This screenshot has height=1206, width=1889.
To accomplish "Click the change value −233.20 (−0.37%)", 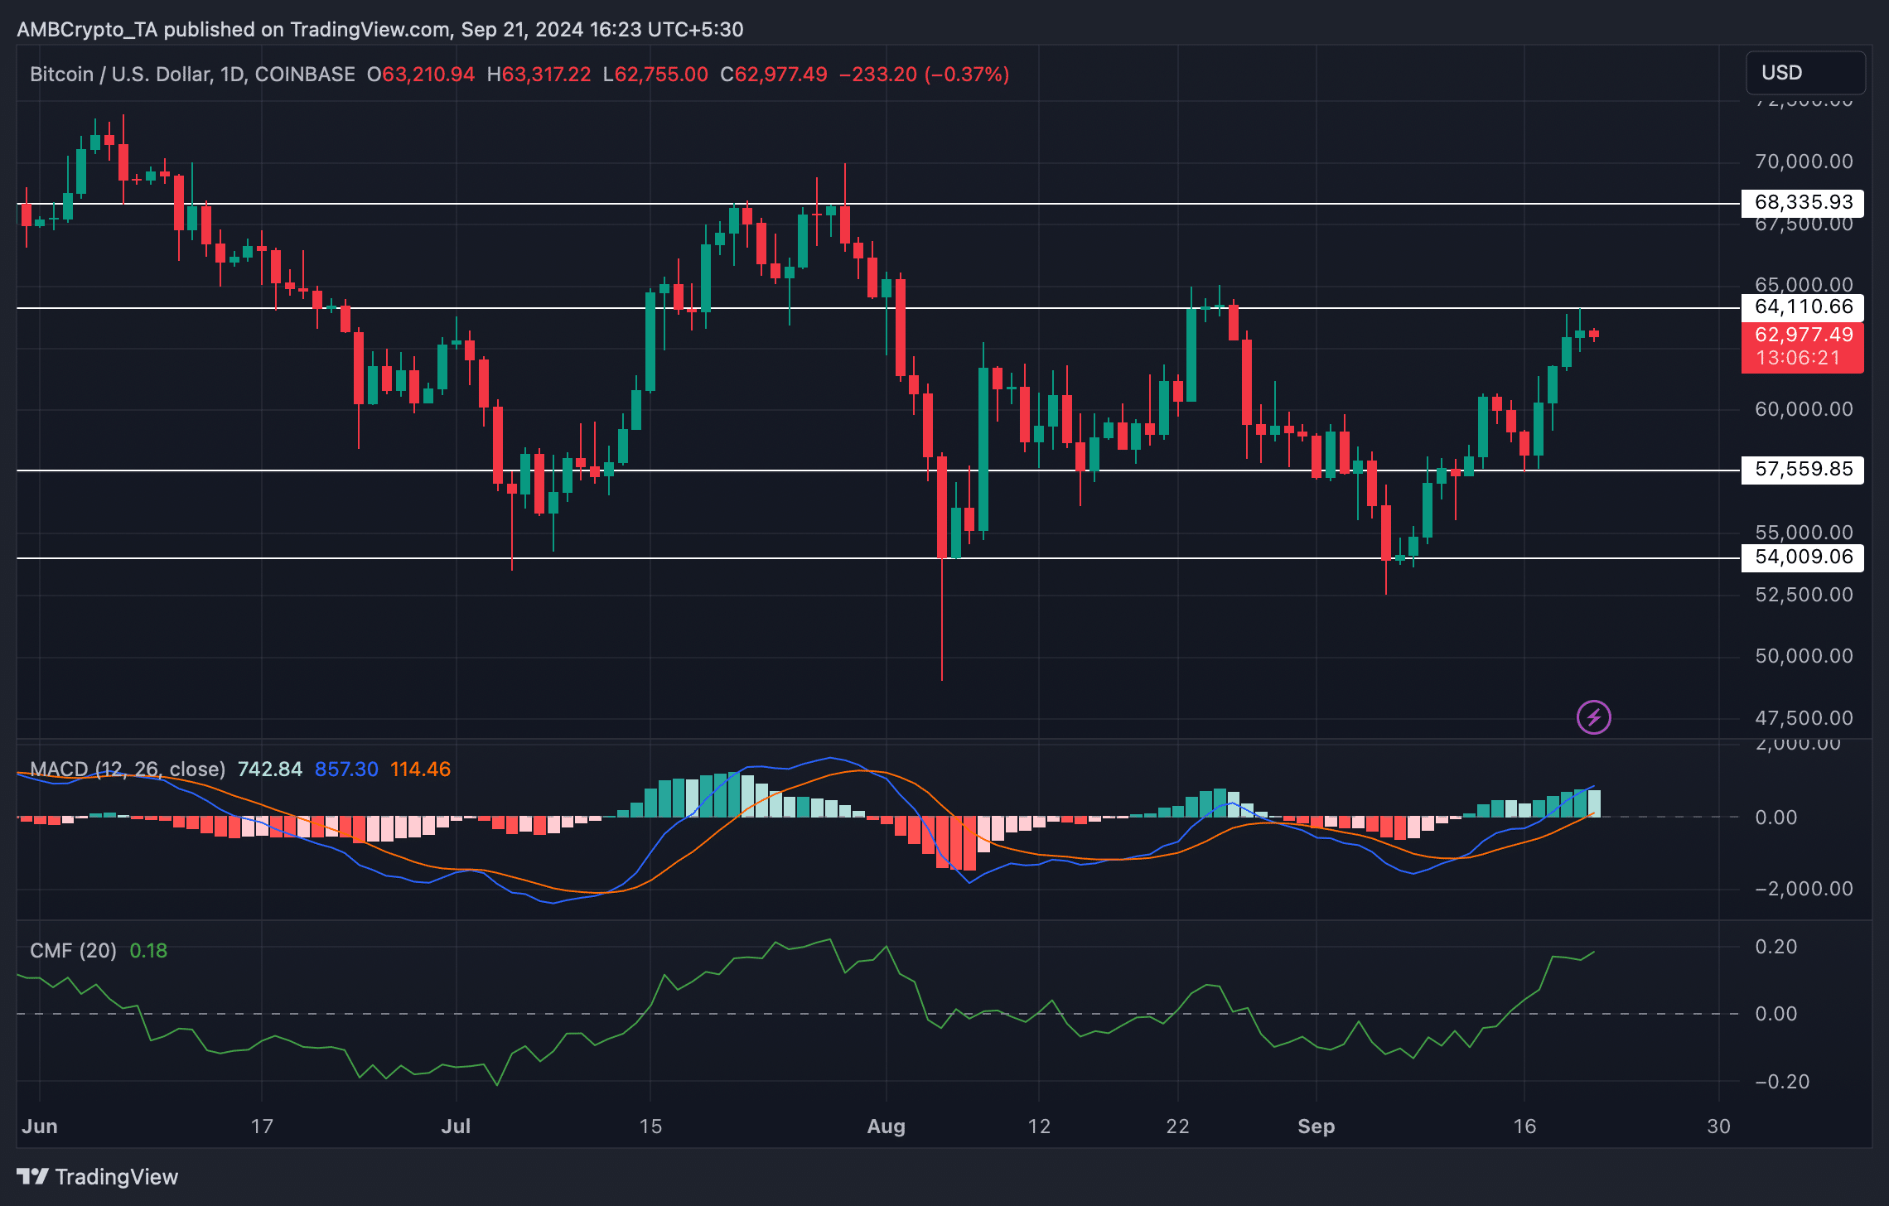I will point(925,75).
